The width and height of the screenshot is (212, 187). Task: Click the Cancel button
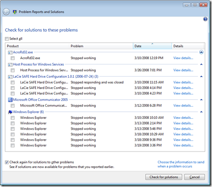[x=194, y=177]
